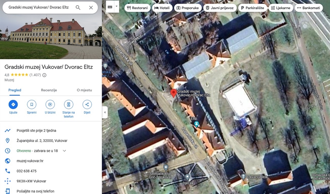Click the opening hours clock icon
The width and height of the screenshot is (330, 194).
(8, 151)
